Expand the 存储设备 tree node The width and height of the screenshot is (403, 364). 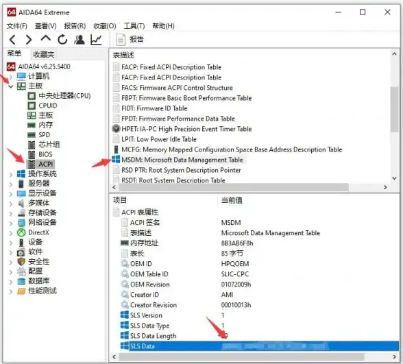pos(10,213)
